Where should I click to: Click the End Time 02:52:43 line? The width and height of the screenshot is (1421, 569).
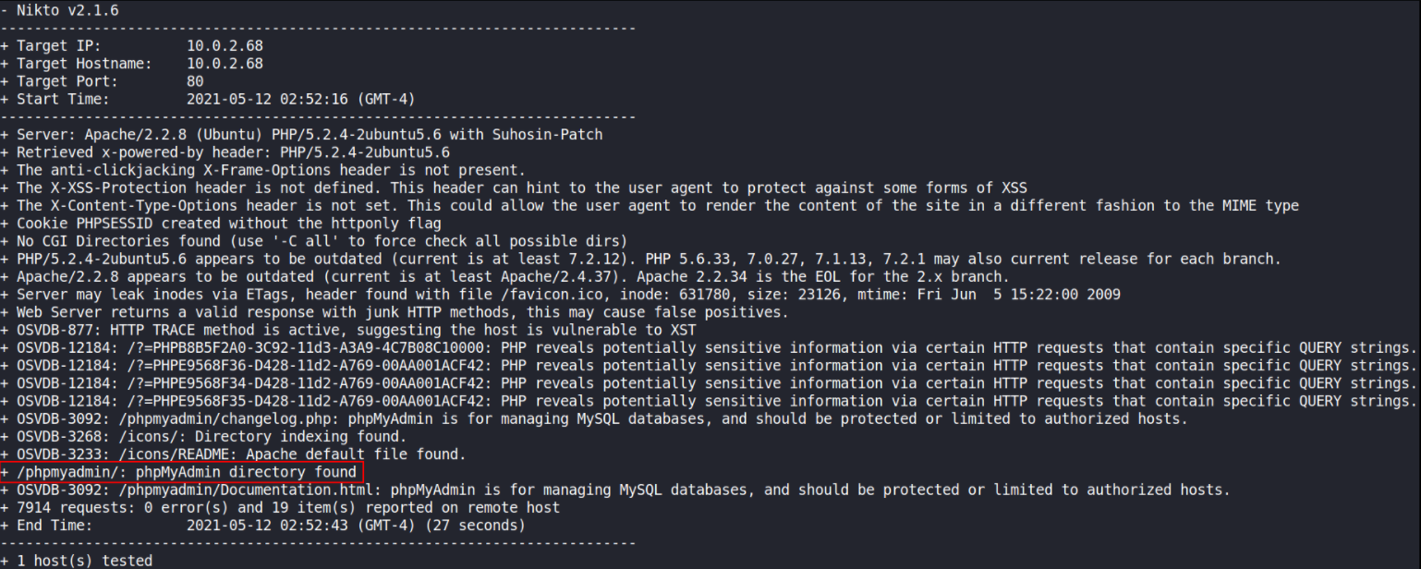pyautogui.click(x=263, y=525)
